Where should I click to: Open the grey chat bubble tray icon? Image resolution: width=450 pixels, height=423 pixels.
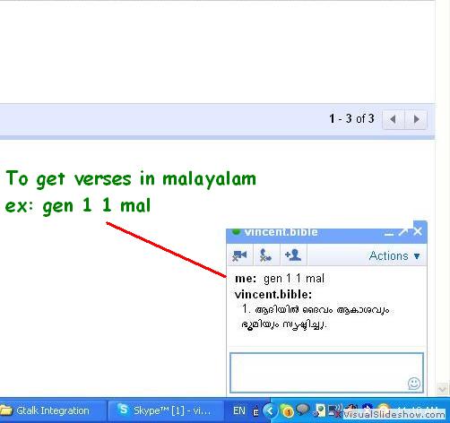302,410
